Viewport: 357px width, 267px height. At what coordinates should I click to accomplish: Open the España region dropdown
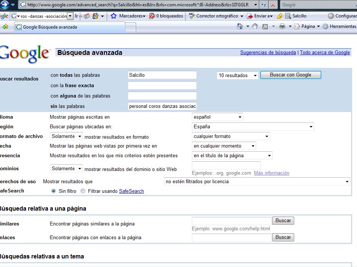point(253,126)
